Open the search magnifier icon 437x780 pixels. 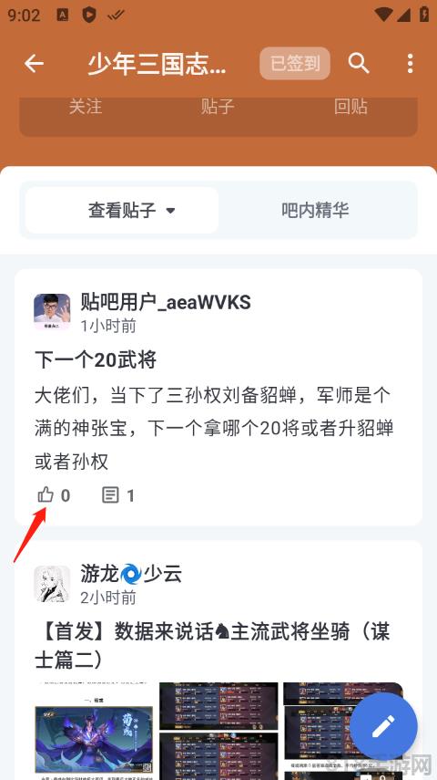359,64
